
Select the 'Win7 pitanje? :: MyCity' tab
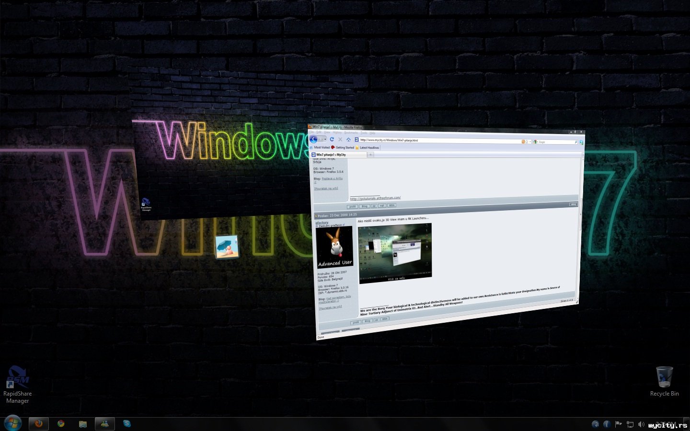(338, 155)
